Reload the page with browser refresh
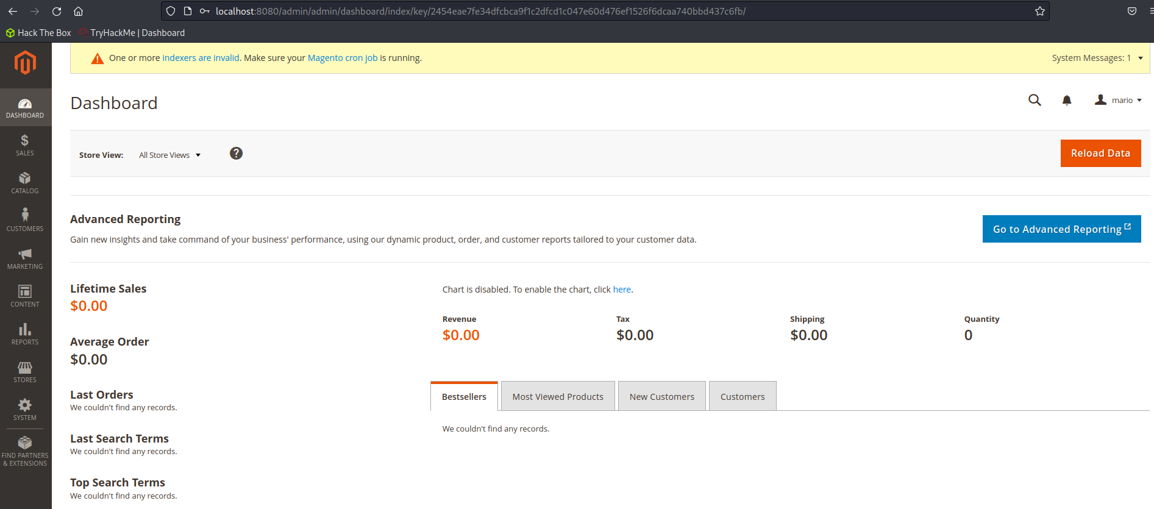Viewport: 1154px width, 509px height. [57, 11]
